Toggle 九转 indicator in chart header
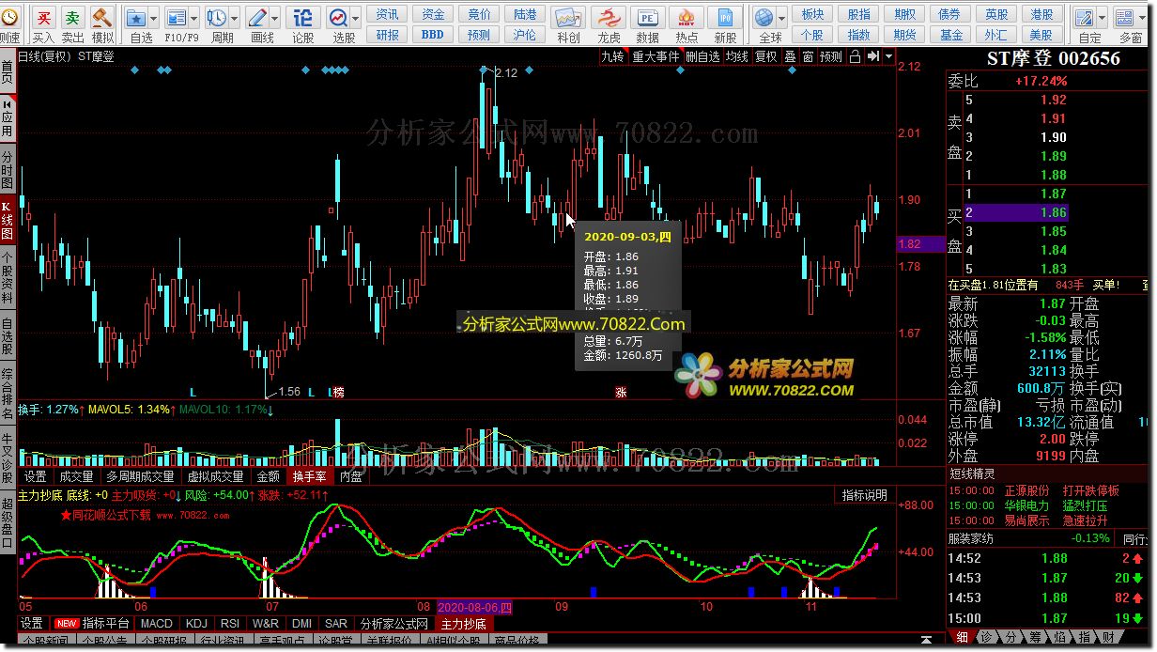Screen dimensions: 1157x652 (x=612, y=56)
